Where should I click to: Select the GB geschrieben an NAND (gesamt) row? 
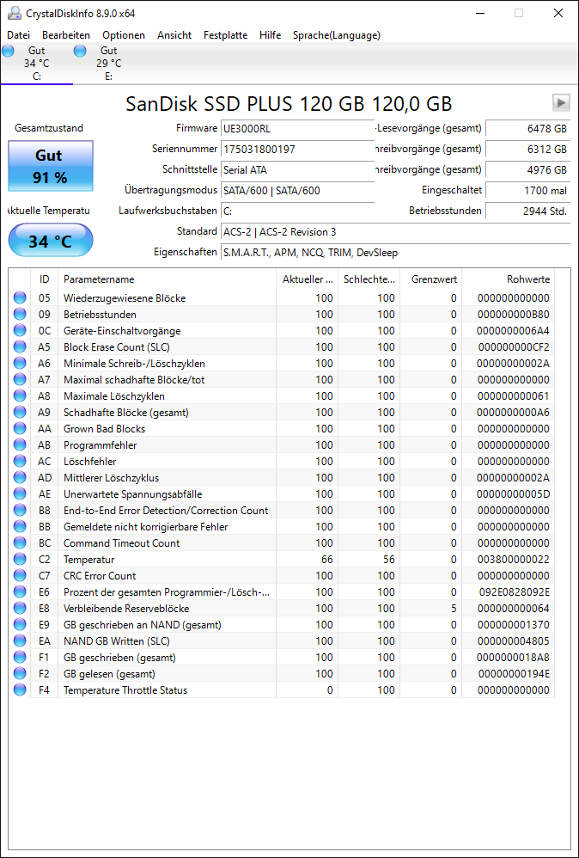(282, 625)
